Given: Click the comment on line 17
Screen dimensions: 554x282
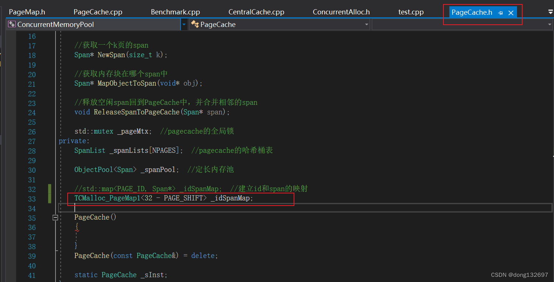Looking at the screenshot, I should tap(111, 45).
